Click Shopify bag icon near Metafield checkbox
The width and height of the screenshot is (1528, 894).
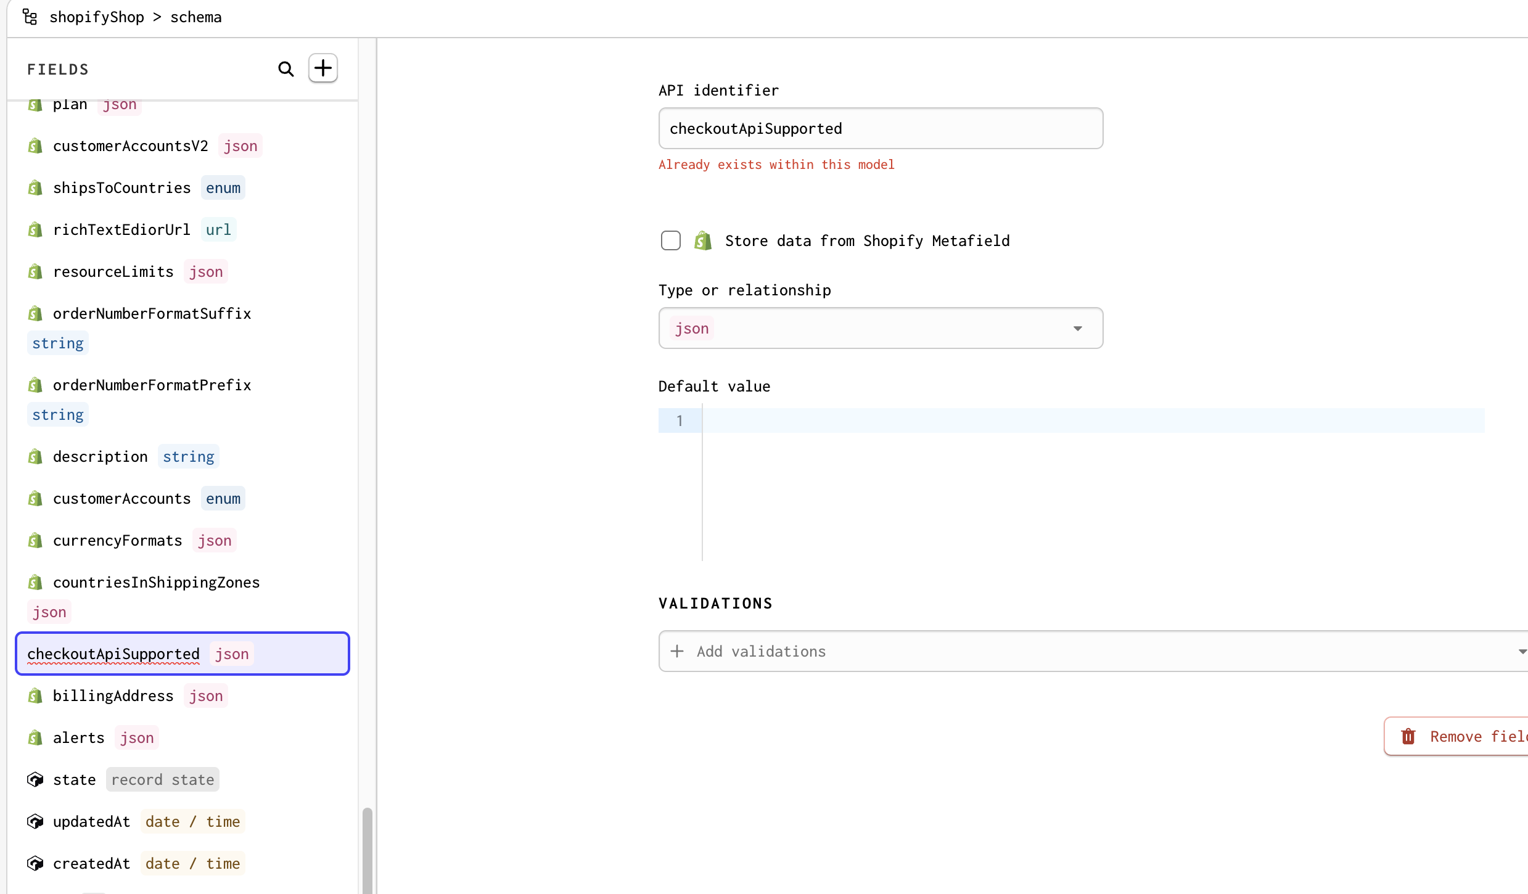click(x=703, y=240)
